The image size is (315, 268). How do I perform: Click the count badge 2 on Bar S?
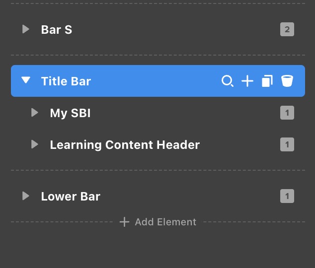pyautogui.click(x=287, y=29)
